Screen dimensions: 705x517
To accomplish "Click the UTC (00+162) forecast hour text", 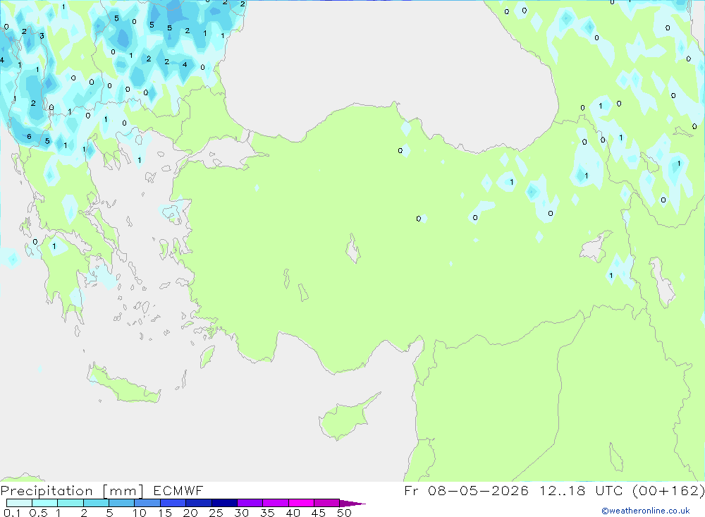I will pos(650,490).
